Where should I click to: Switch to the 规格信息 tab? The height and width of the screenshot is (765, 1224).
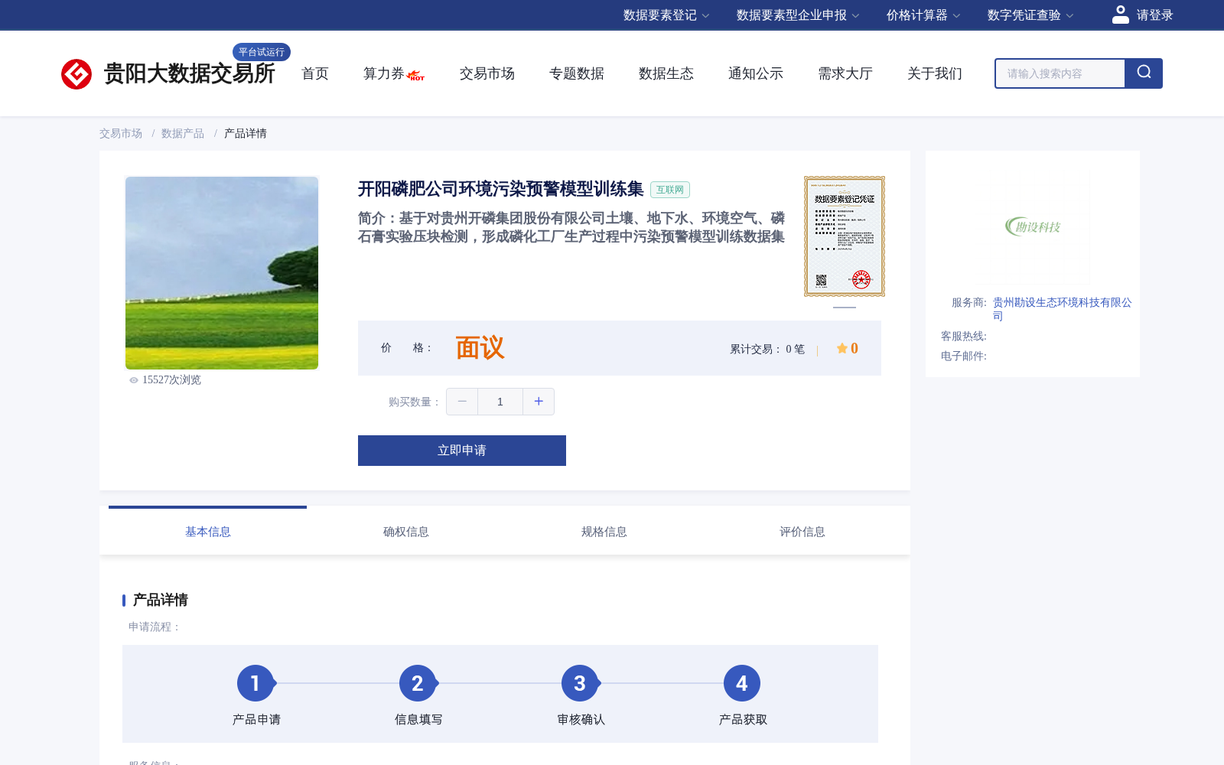[604, 532]
